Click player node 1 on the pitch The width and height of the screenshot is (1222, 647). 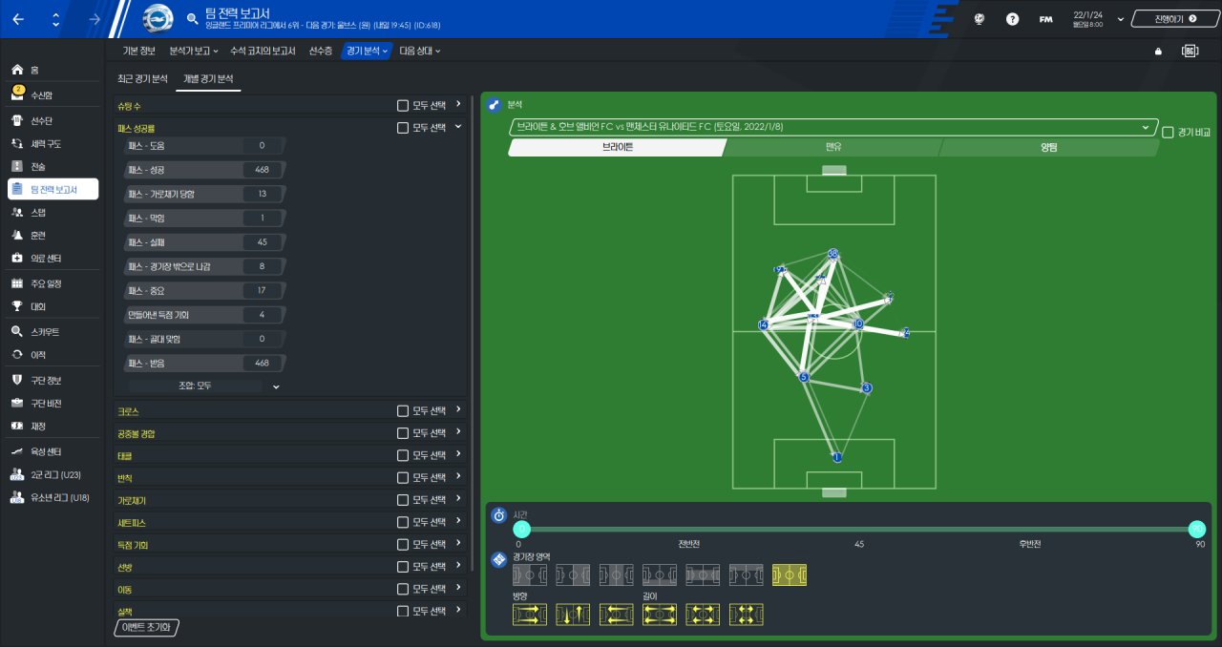(837, 457)
